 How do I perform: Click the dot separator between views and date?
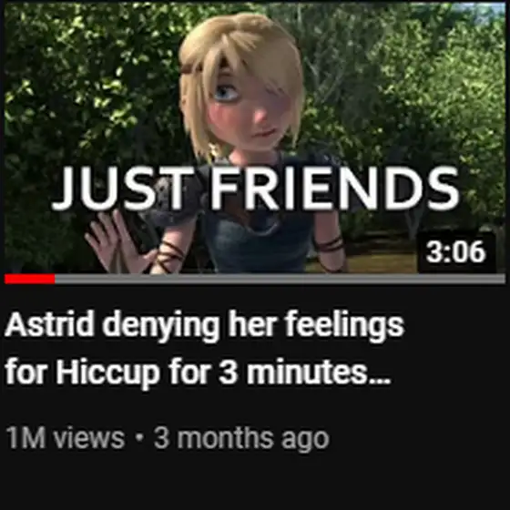(139, 437)
